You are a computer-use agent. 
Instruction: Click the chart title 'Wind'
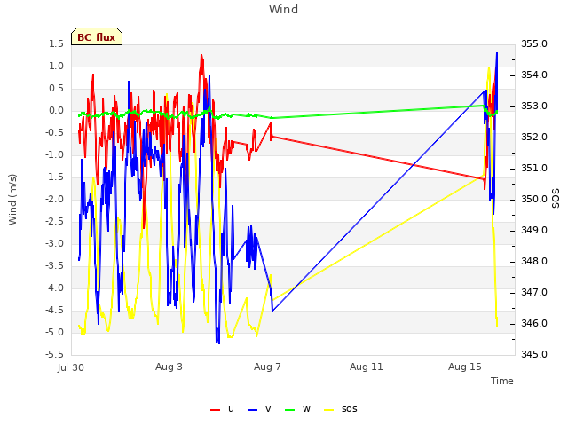click(x=284, y=9)
